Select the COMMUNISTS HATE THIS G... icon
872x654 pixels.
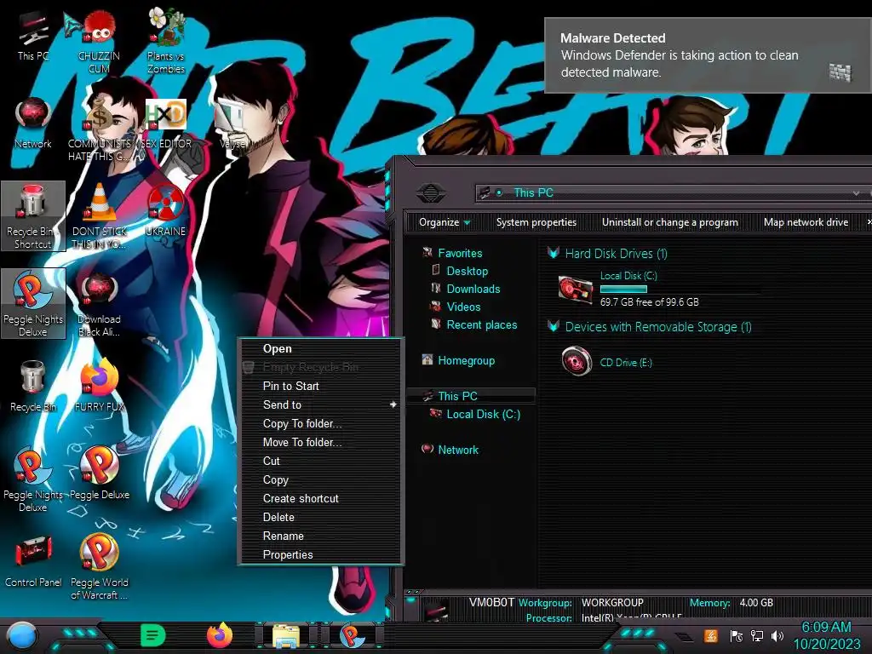coord(99,129)
